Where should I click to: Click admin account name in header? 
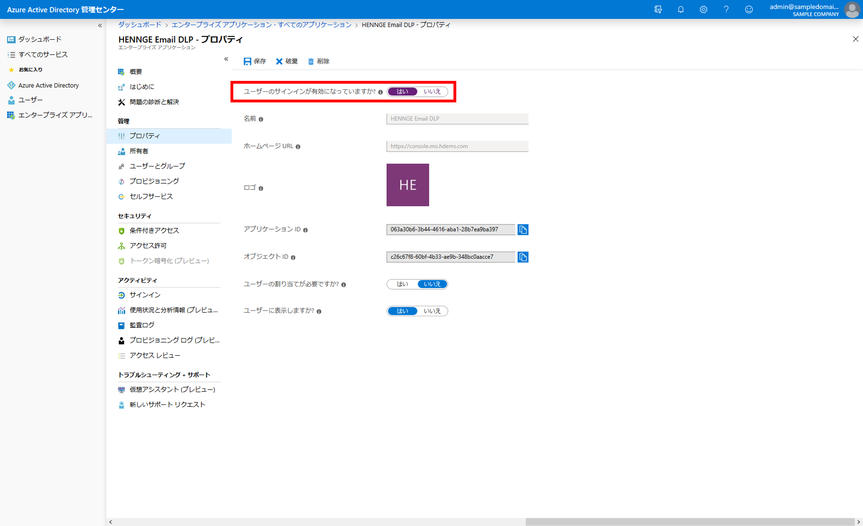coord(804,7)
